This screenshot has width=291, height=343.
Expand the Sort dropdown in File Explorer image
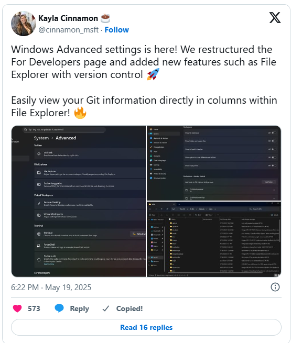click(x=198, y=215)
